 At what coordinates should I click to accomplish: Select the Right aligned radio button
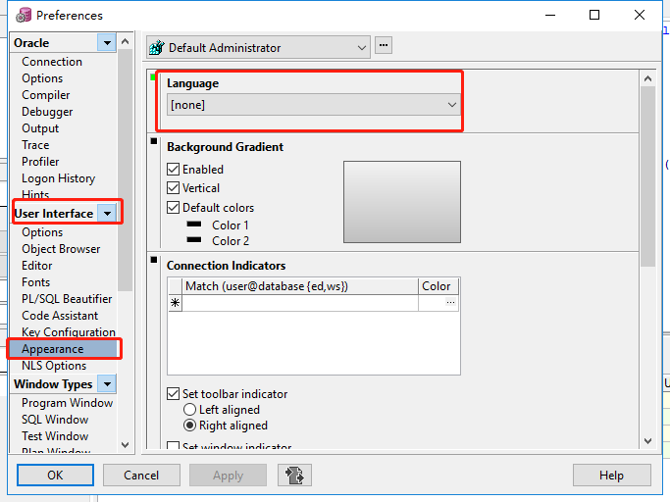[x=189, y=426]
